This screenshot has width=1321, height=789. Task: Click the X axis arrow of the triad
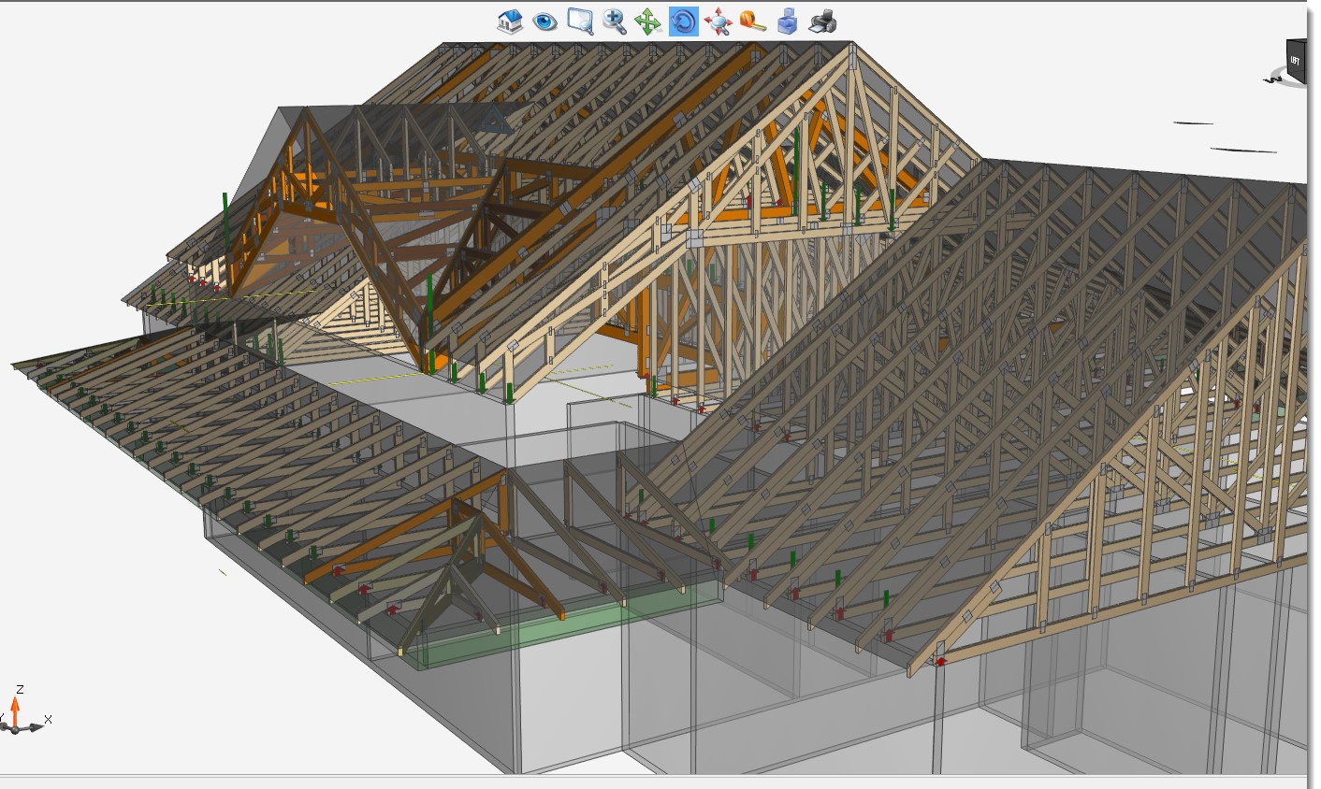[x=36, y=725]
